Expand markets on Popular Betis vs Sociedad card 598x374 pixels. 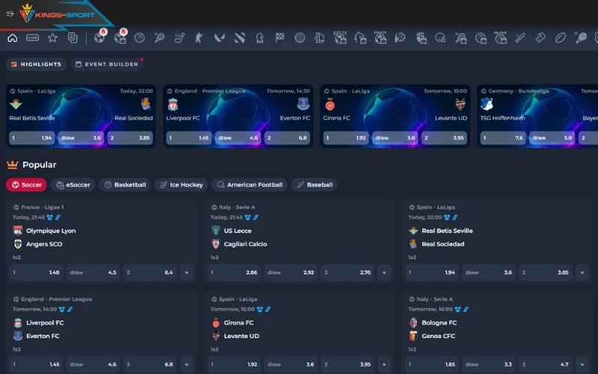(x=582, y=272)
